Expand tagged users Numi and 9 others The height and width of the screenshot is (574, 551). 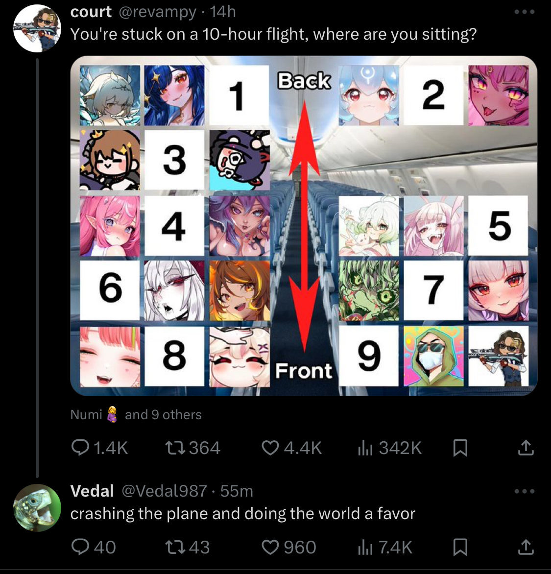click(136, 414)
